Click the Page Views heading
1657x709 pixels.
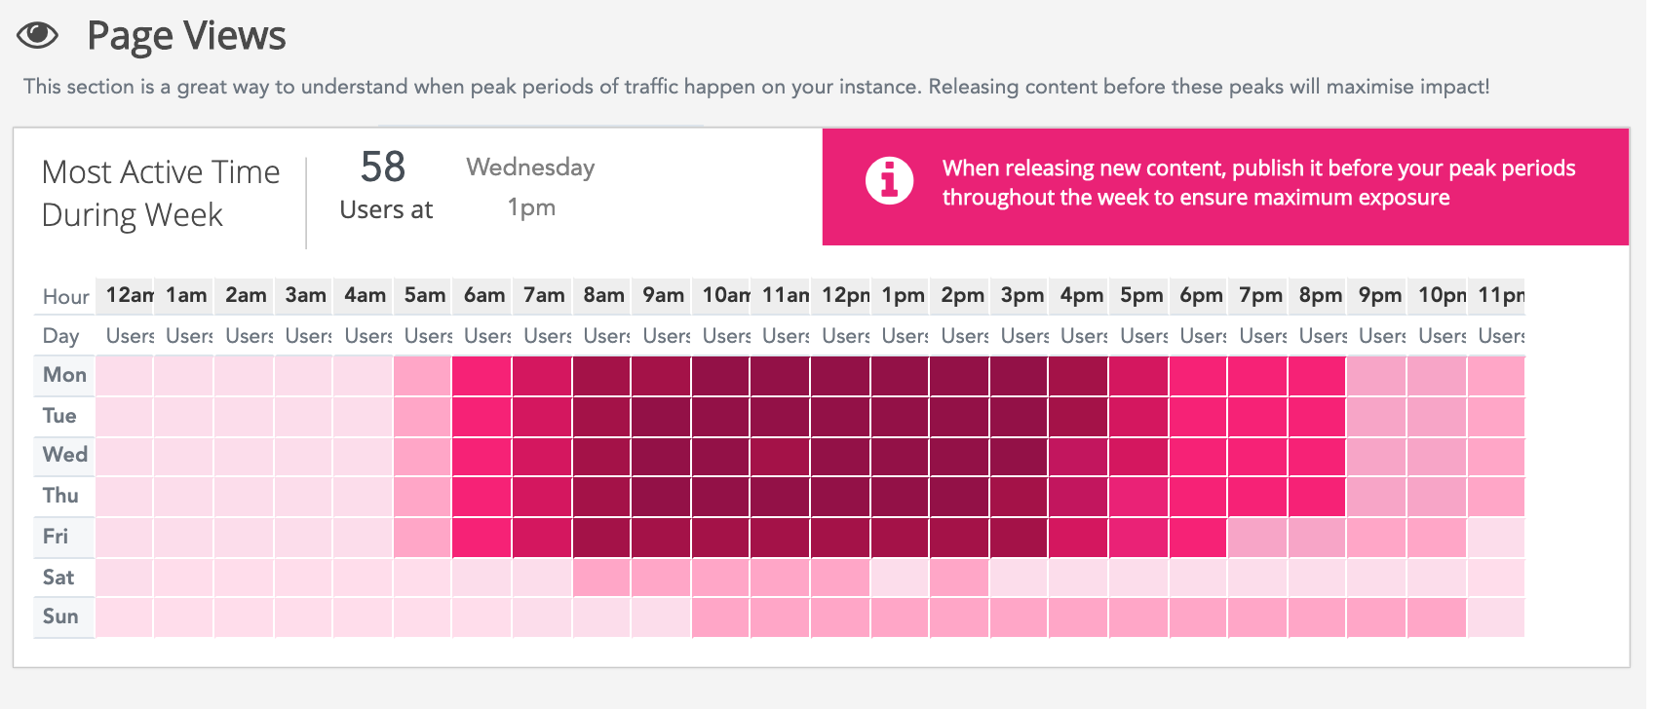point(186,36)
